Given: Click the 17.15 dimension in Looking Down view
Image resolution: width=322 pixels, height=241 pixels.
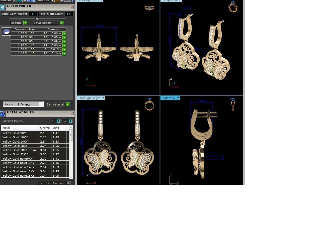Looking at the screenshot, I should point(99,26).
